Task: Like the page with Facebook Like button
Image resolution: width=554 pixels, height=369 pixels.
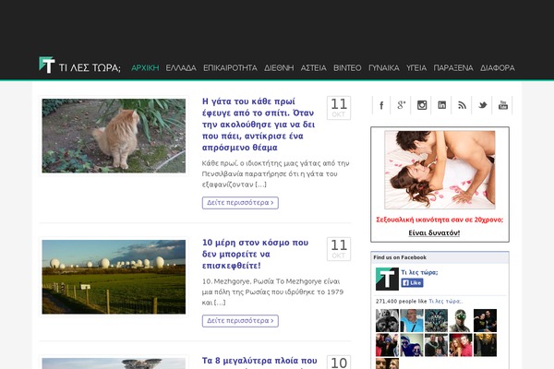Action: [412, 283]
